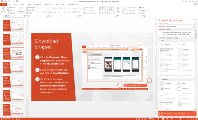This screenshot has width=198, height=120.
Task: Open the 정렬 (Arrange) menu
Action: pos(118,10)
